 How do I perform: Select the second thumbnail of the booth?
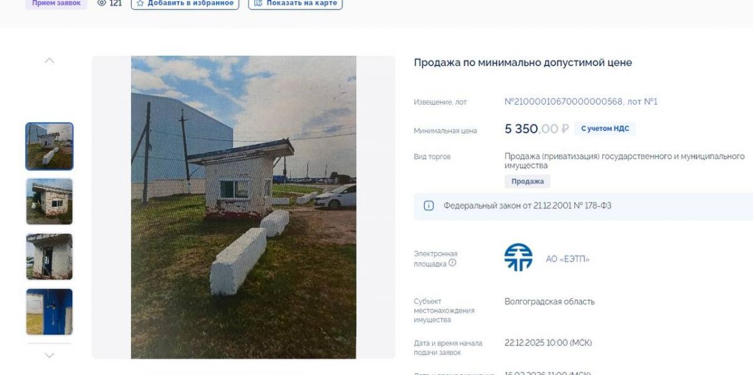[50, 201]
